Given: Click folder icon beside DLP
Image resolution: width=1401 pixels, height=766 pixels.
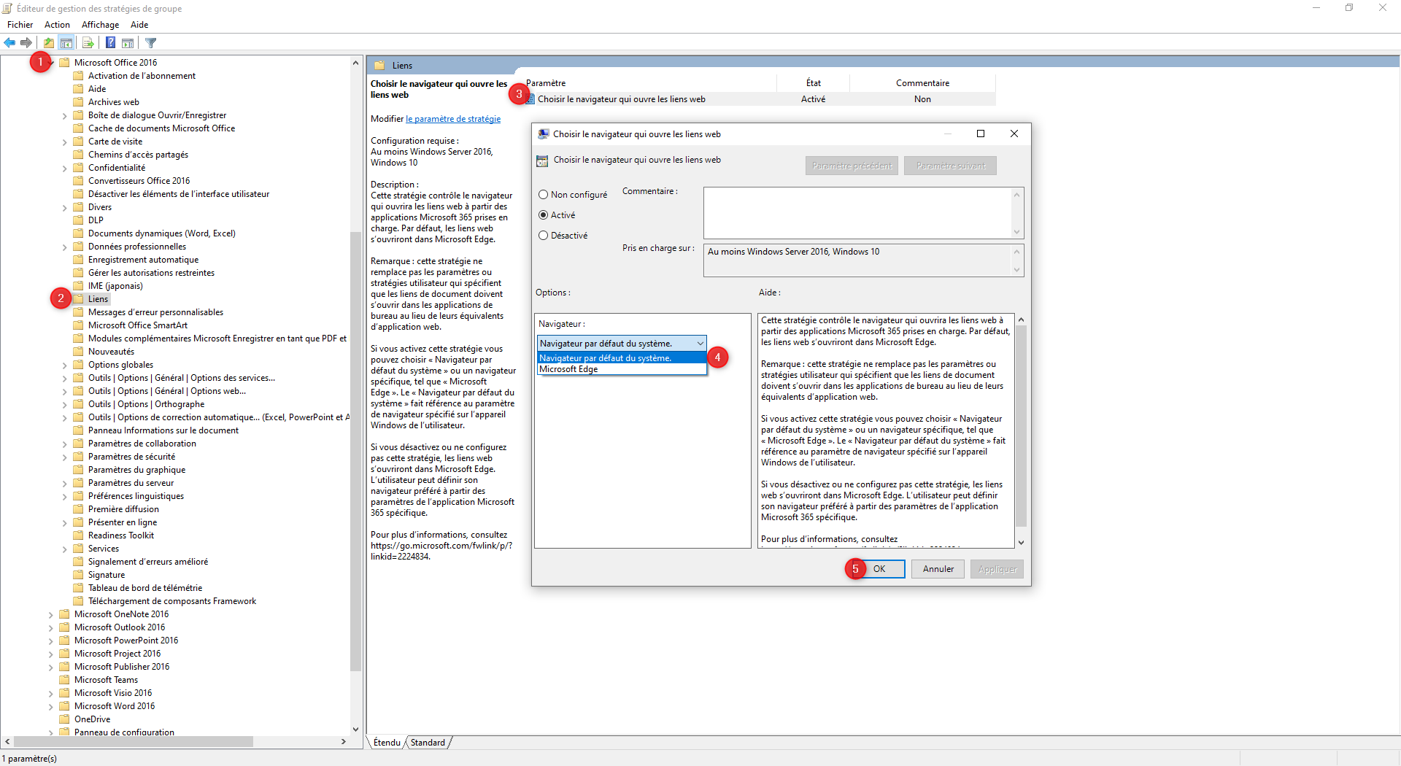Looking at the screenshot, I should tap(78, 220).
